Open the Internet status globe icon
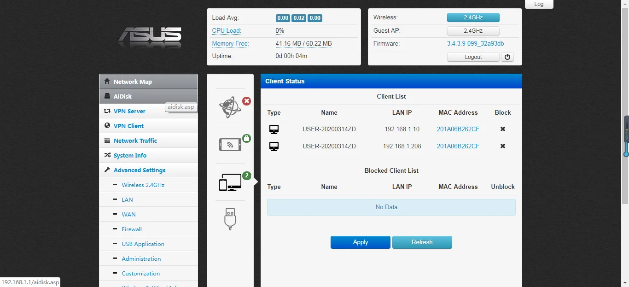This screenshot has height=287, width=629. [x=230, y=108]
